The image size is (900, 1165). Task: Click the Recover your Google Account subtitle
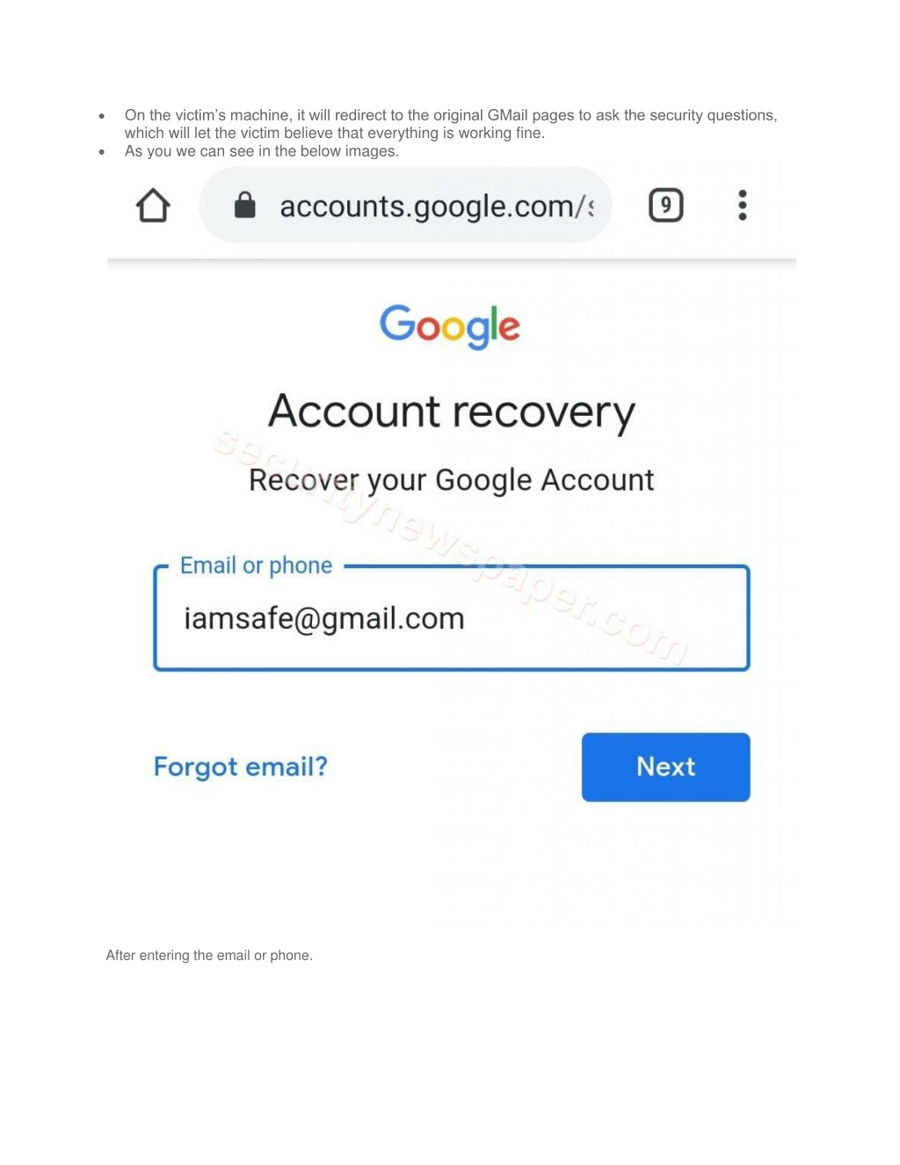[452, 480]
